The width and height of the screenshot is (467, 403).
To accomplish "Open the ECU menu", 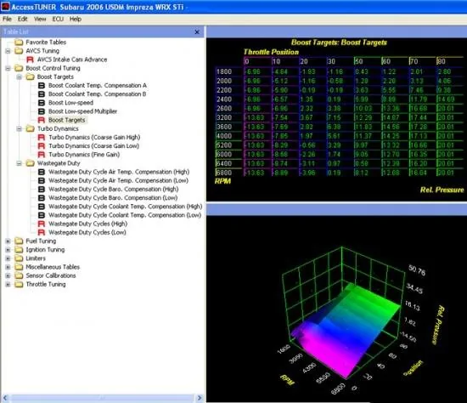I will (x=58, y=19).
